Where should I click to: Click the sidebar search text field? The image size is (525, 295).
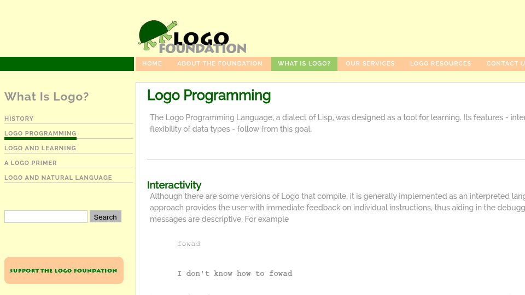46,217
